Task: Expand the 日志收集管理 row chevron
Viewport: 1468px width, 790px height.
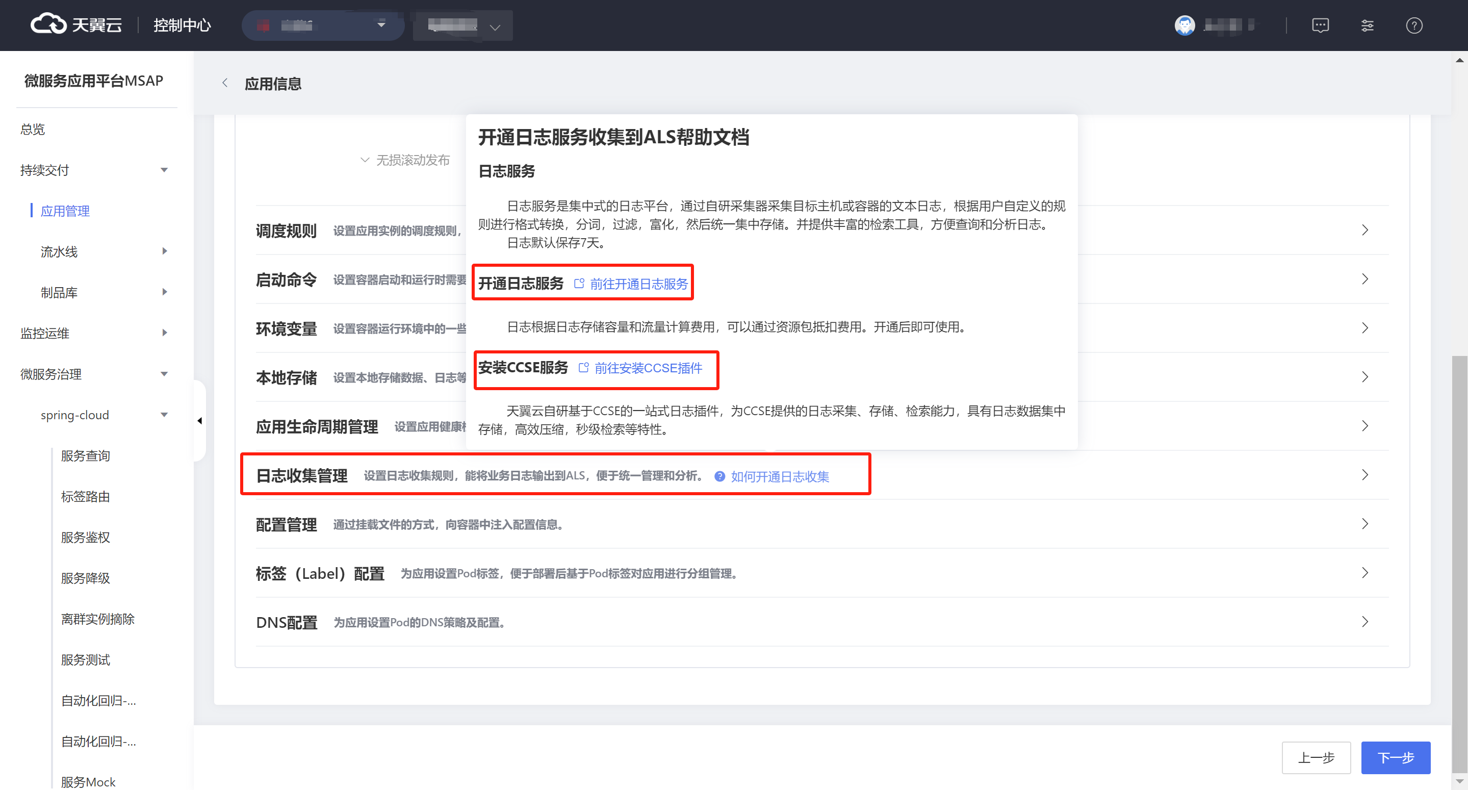Action: pyautogui.click(x=1364, y=475)
